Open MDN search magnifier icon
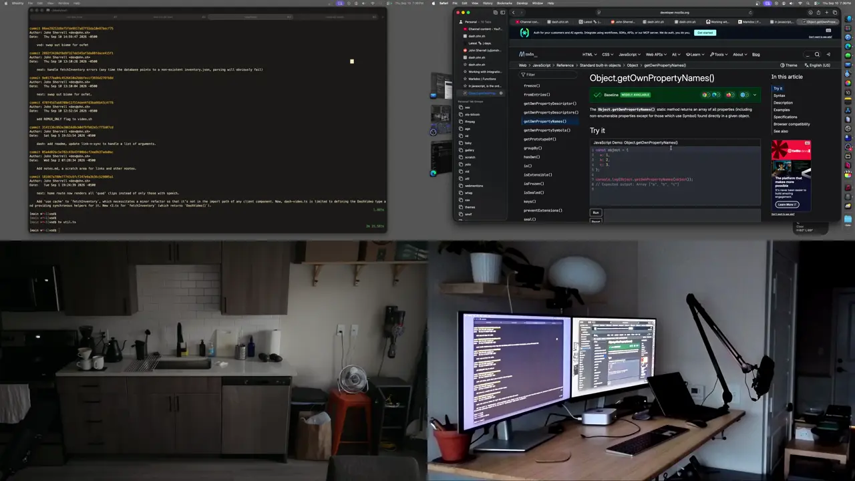This screenshot has width=855, height=481. (x=817, y=55)
